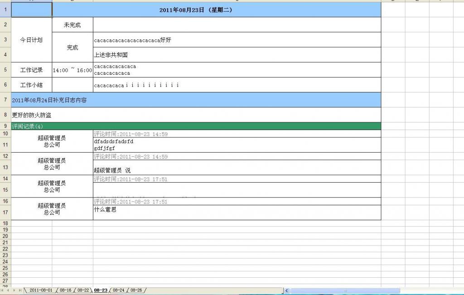Click the row 7 header number
Image resolution: width=464 pixels, height=295 pixels.
(5, 100)
